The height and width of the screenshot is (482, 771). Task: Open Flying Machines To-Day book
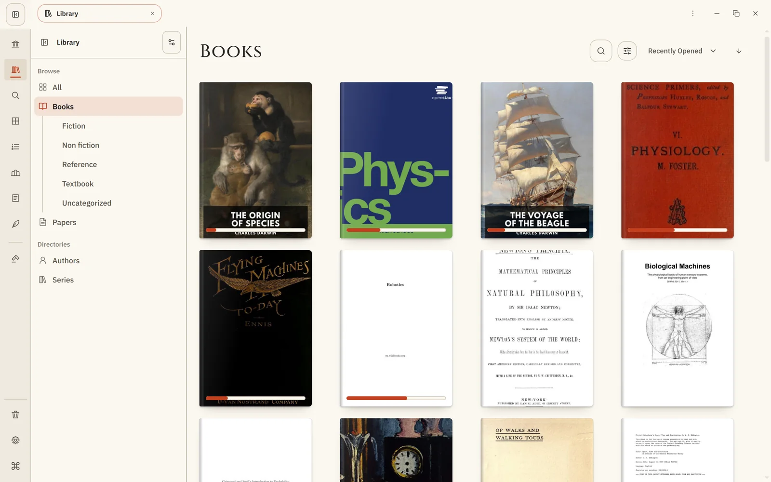[255, 328]
